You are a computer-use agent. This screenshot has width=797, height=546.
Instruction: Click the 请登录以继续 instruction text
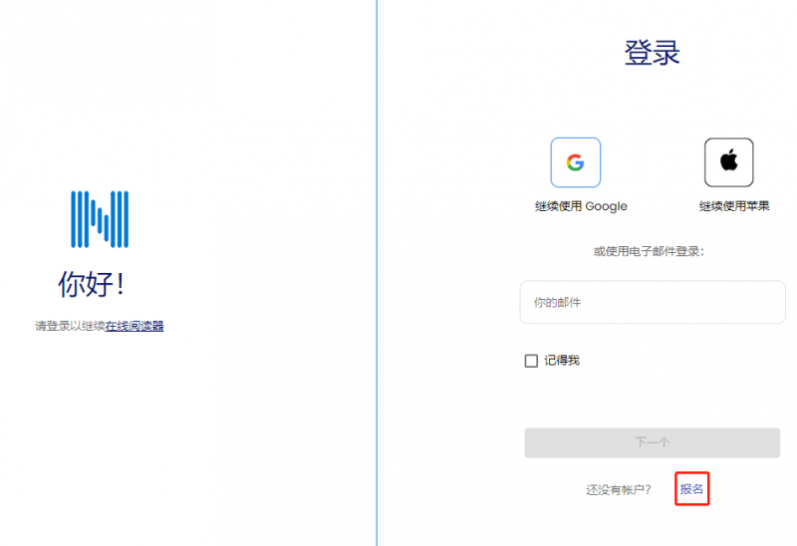pyautogui.click(x=70, y=326)
